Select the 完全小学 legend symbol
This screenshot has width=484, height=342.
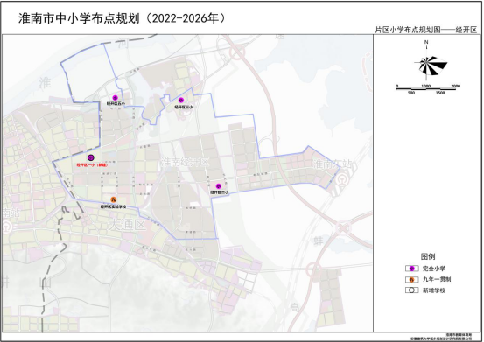[x=411, y=269]
